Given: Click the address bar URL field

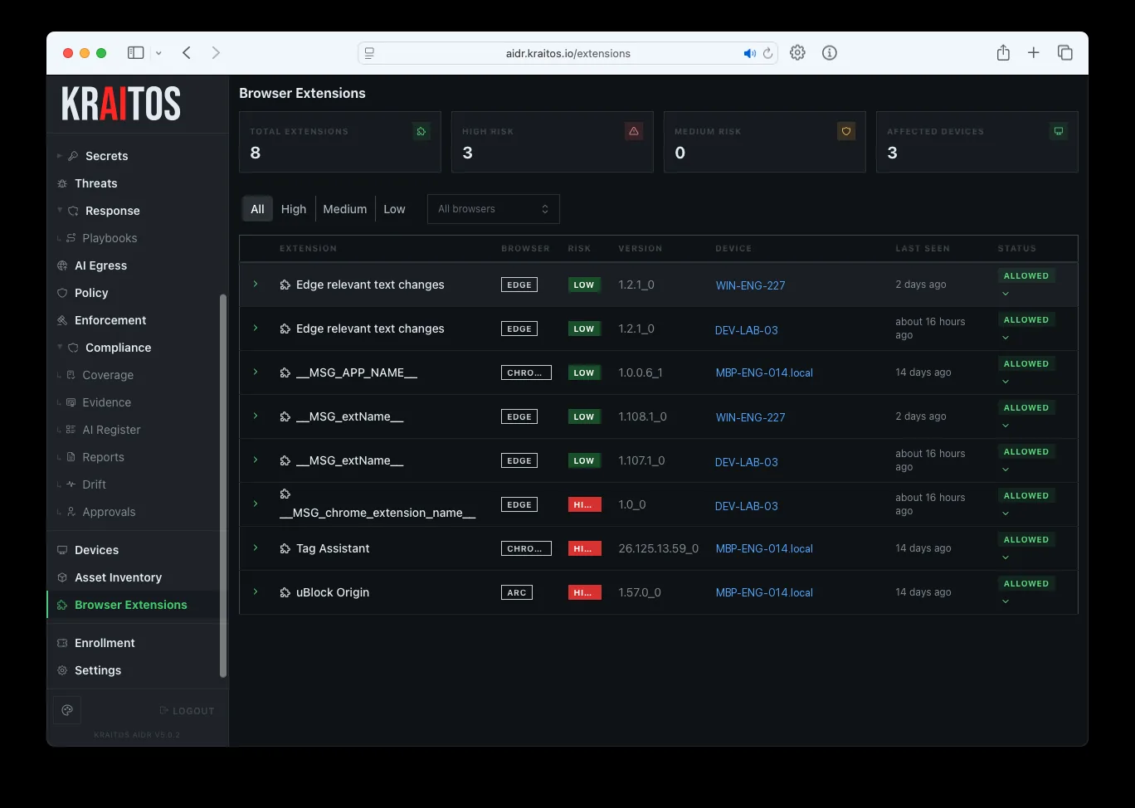Looking at the screenshot, I should click(x=567, y=53).
